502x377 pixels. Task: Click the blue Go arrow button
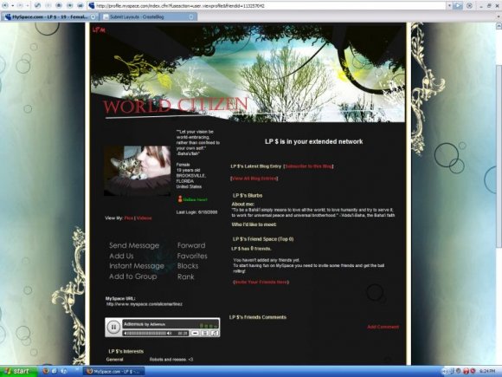(x=458, y=5)
